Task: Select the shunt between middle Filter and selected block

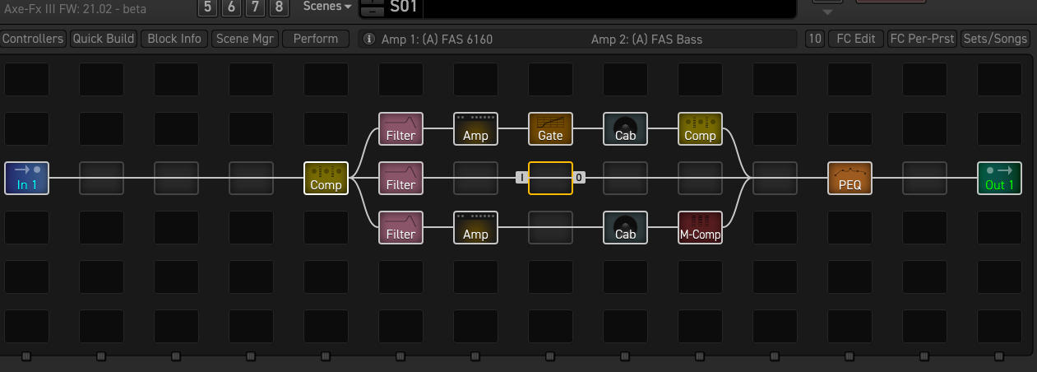Action: coord(475,178)
